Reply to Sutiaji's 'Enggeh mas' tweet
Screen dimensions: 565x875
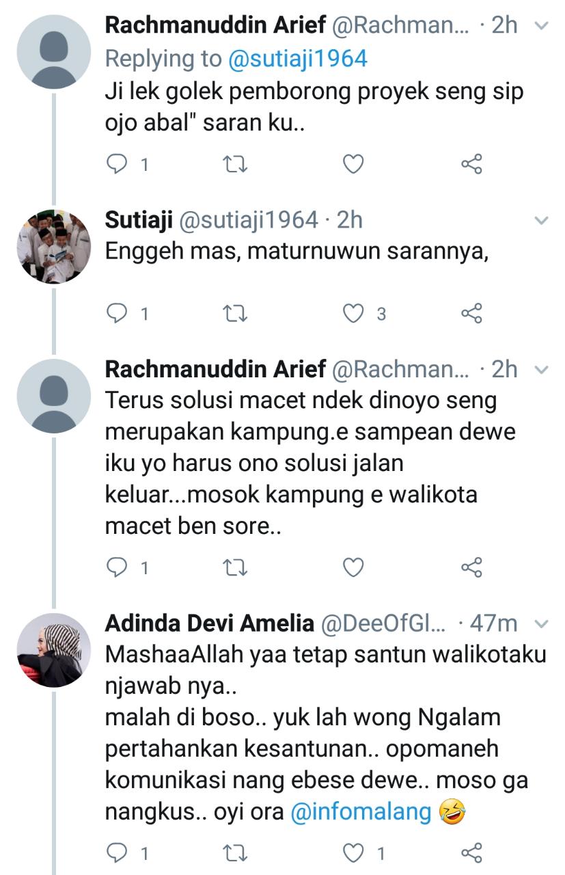tap(119, 314)
